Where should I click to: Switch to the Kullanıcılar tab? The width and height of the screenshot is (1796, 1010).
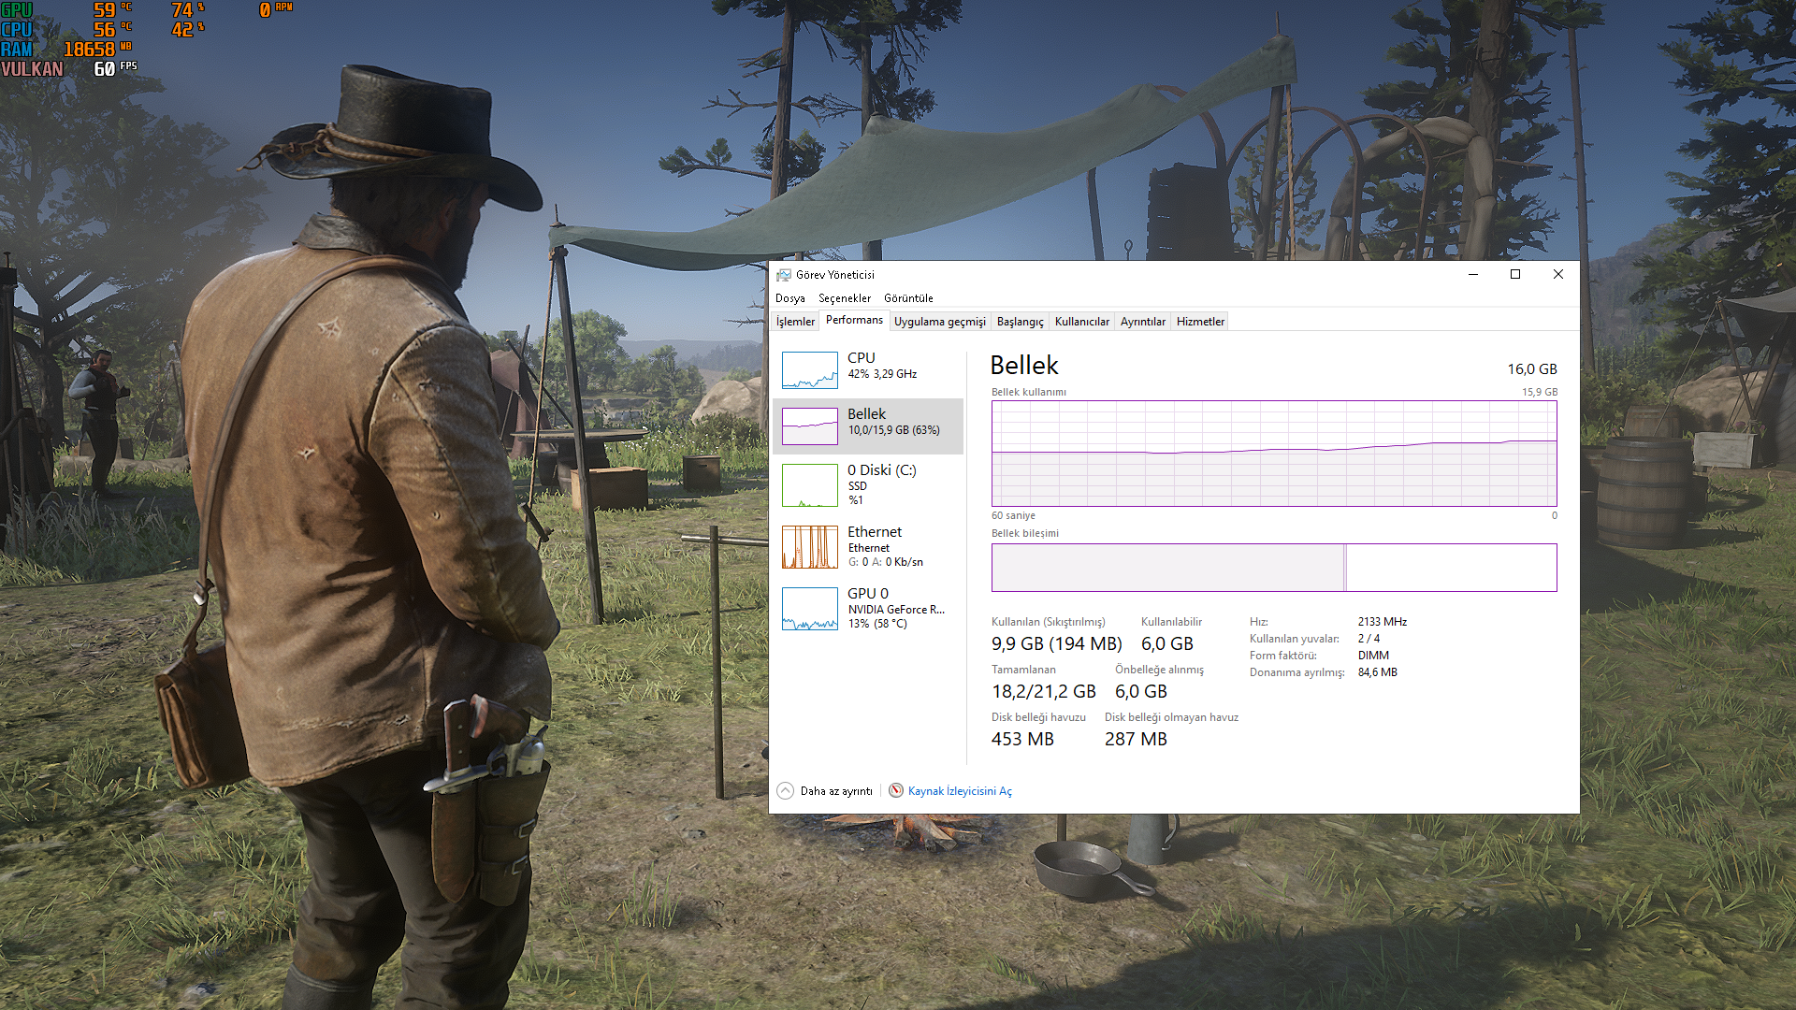coord(1081,322)
